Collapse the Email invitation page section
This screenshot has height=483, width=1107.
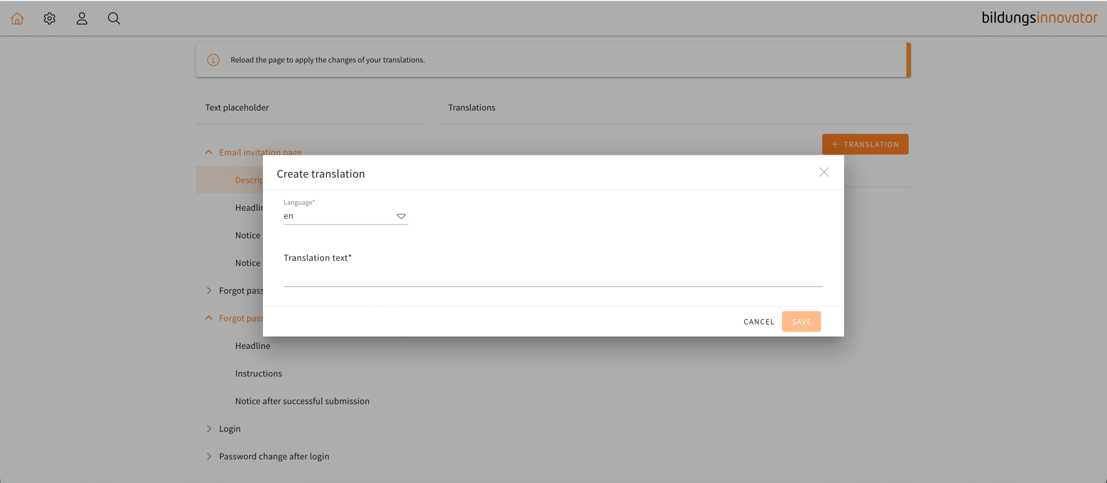pos(209,152)
